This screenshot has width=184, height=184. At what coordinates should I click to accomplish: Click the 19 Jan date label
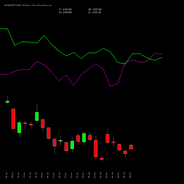[42, 175]
